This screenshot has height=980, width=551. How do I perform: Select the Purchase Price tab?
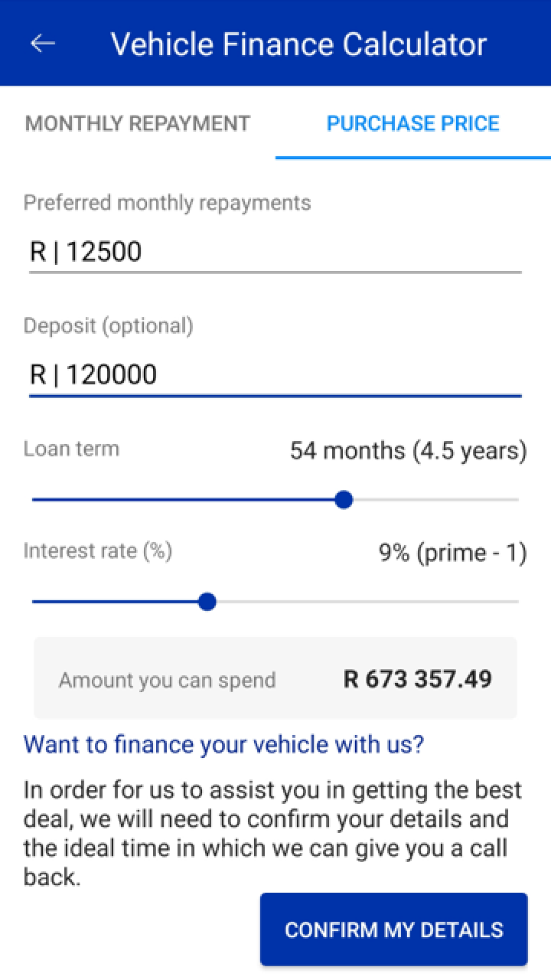412,123
